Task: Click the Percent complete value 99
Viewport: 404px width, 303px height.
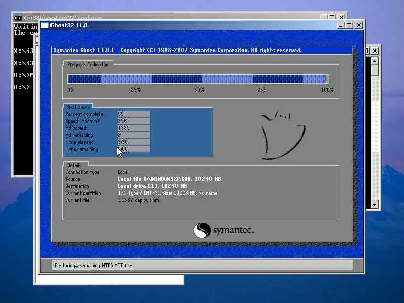Action: click(133, 114)
